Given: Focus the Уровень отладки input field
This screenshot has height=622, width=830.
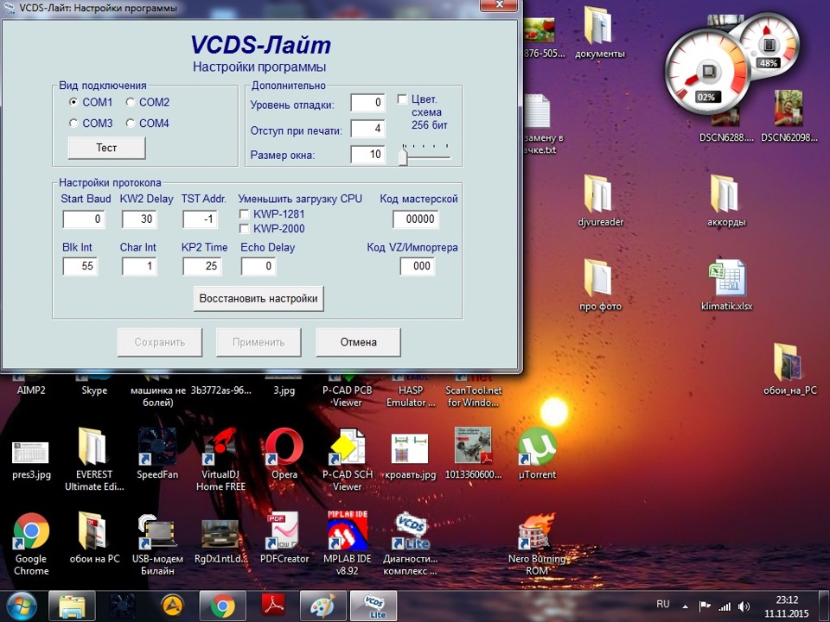Looking at the screenshot, I should [x=368, y=103].
